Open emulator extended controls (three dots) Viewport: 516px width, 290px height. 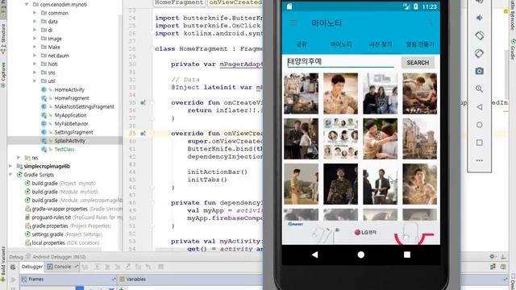[x=480, y=160]
